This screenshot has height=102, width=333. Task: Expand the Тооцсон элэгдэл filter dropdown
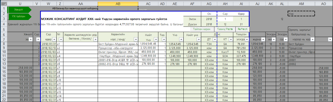tap(247, 39)
